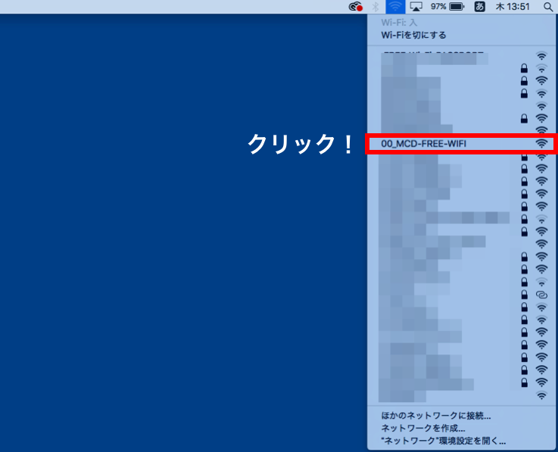This screenshot has height=452, width=558.
Task: Open the Japanese input あ menu
Action: pyautogui.click(x=479, y=7)
